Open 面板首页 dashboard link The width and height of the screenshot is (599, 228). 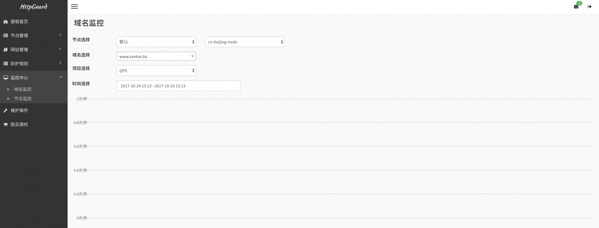pos(19,21)
